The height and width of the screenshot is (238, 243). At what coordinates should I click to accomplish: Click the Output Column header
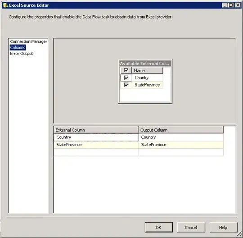[x=181, y=130]
